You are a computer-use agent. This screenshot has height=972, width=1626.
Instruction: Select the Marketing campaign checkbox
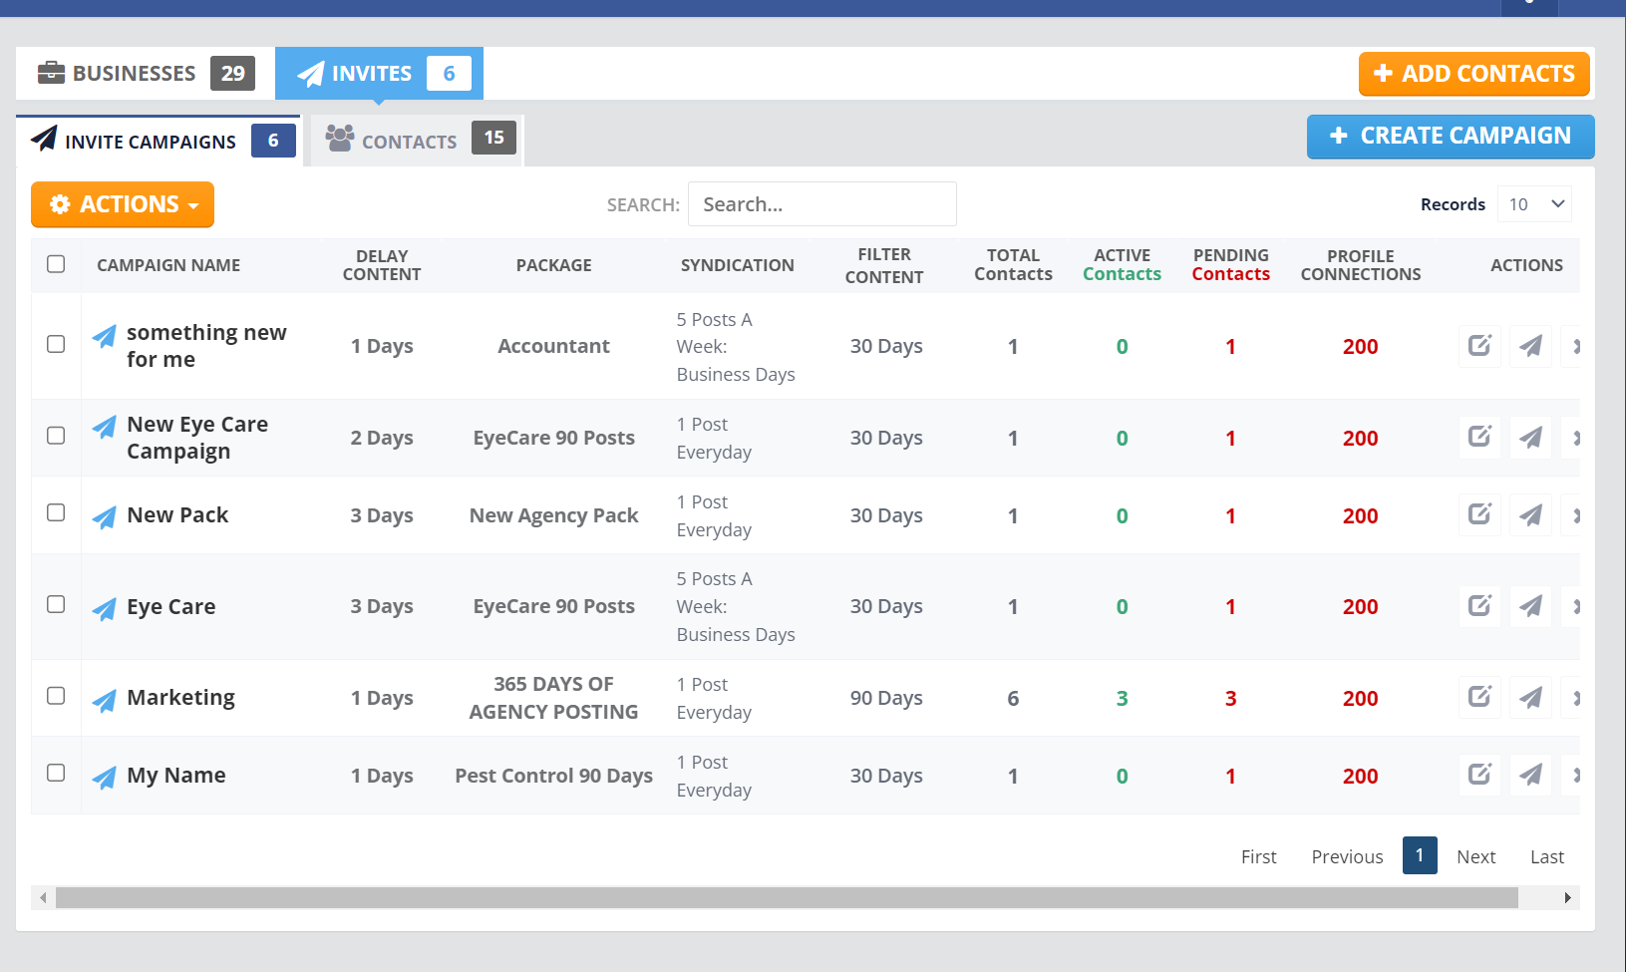pos(56,696)
